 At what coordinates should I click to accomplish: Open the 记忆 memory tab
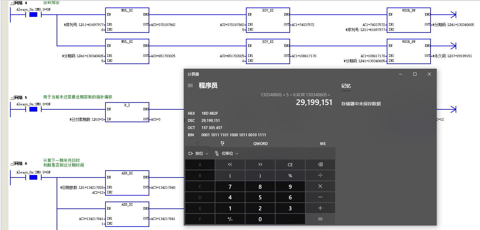click(346, 86)
